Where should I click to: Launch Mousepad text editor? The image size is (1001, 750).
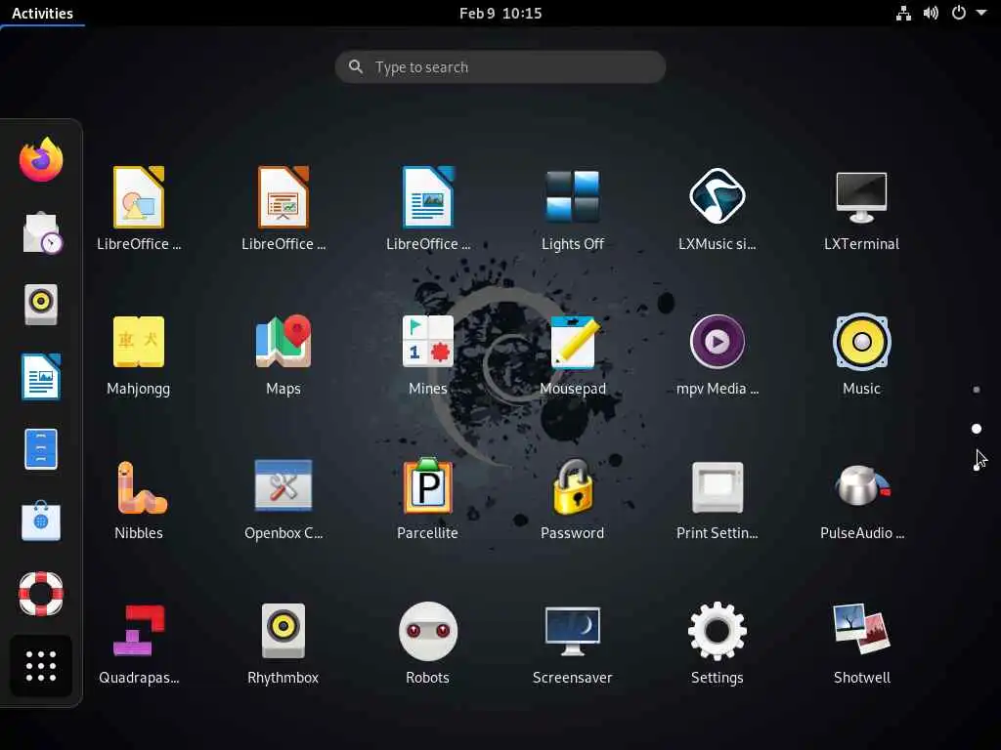tap(573, 342)
